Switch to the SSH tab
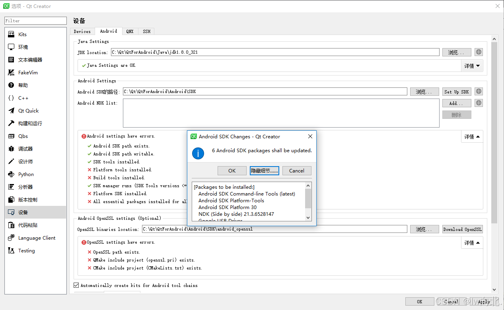Screen dimensions: 504x310 pyautogui.click(x=147, y=31)
